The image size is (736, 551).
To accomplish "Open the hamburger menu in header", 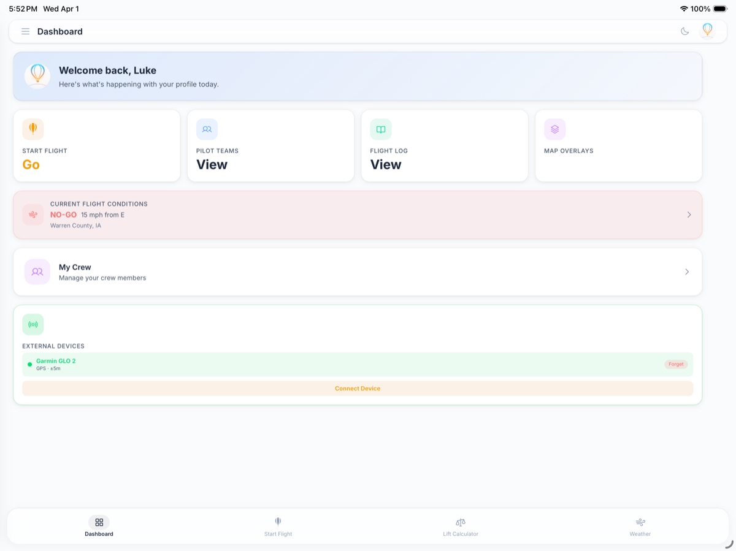I will (25, 31).
